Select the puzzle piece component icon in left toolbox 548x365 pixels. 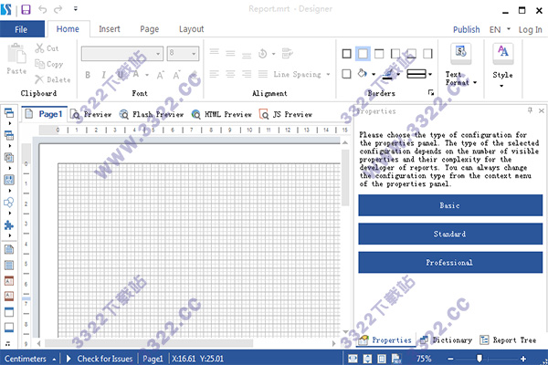[9, 224]
